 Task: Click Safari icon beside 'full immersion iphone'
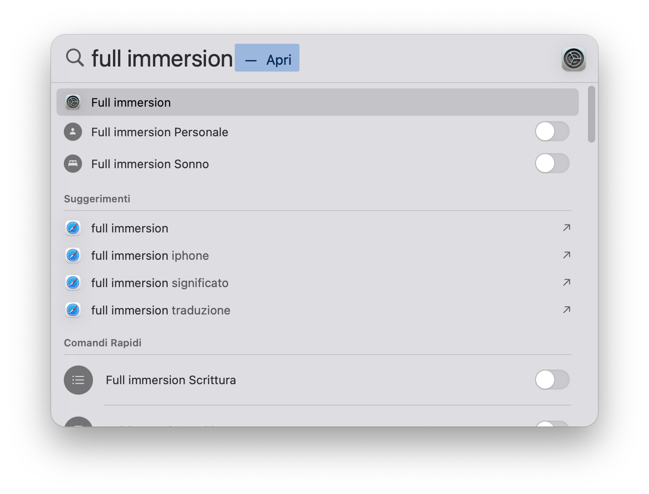click(x=73, y=256)
